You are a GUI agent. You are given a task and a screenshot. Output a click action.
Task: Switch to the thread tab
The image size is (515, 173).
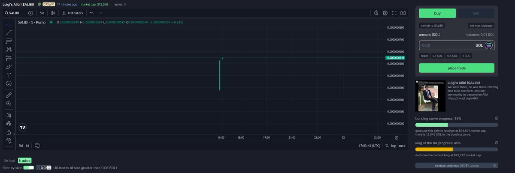click(x=9, y=161)
